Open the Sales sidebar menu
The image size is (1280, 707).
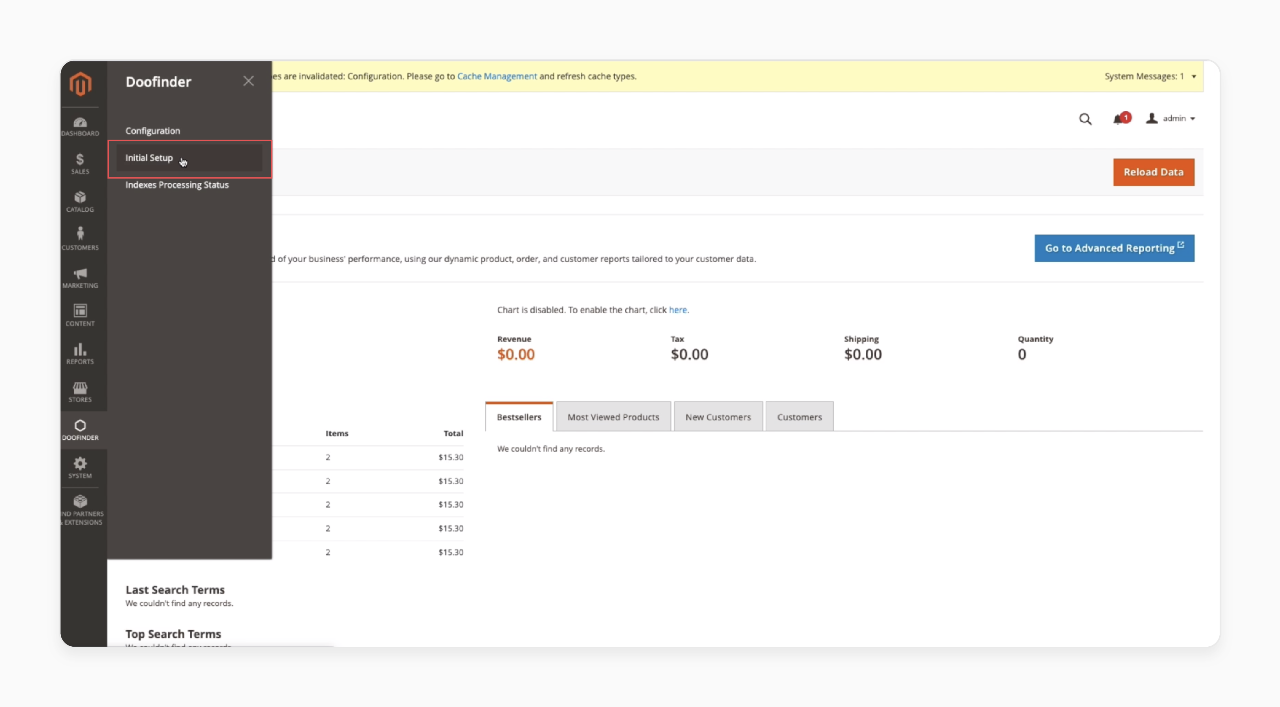(80, 164)
